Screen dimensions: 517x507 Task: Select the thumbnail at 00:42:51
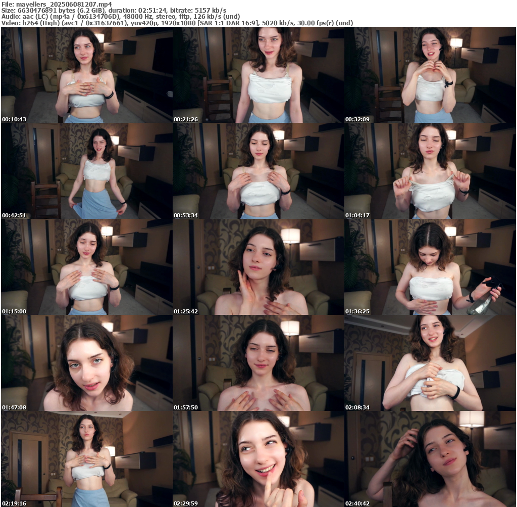pyautogui.click(x=87, y=171)
